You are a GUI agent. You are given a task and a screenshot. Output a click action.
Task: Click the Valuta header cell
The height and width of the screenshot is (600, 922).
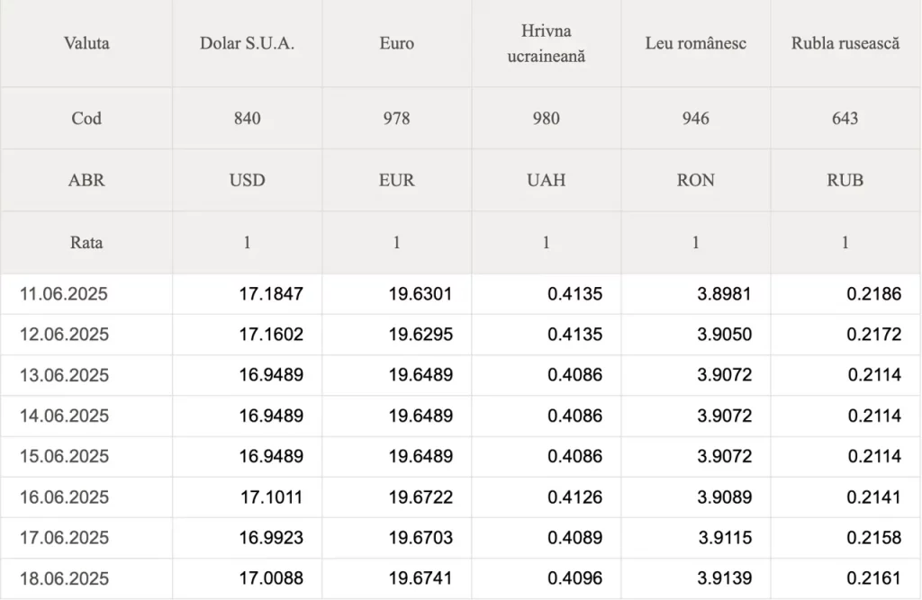[86, 43]
